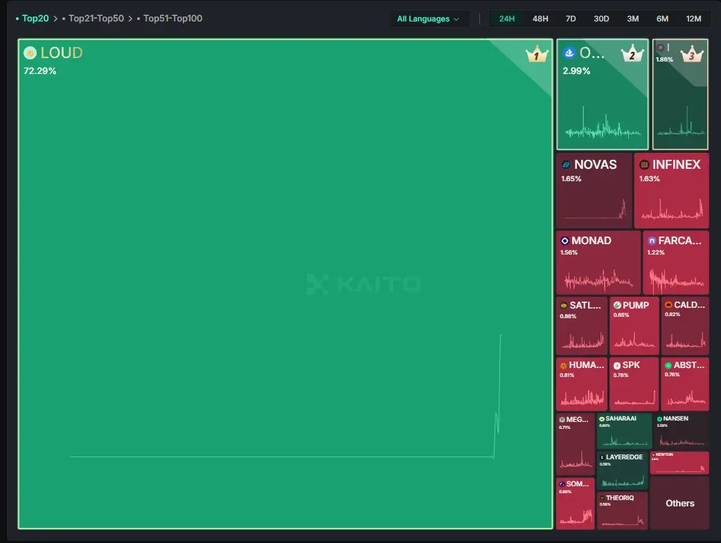Click the MONAD 1.56% value

pyautogui.click(x=569, y=252)
